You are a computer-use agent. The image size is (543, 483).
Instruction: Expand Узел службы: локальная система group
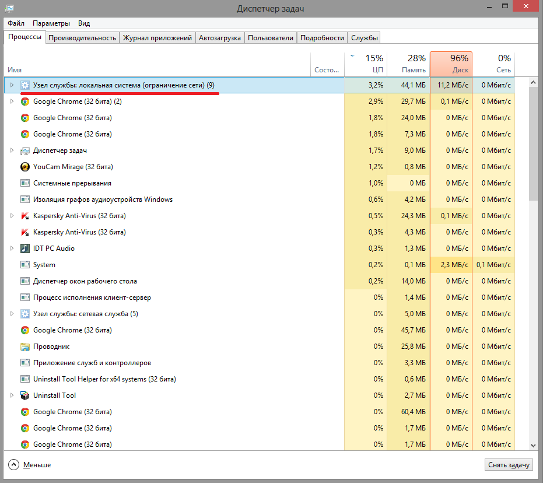pos(12,85)
